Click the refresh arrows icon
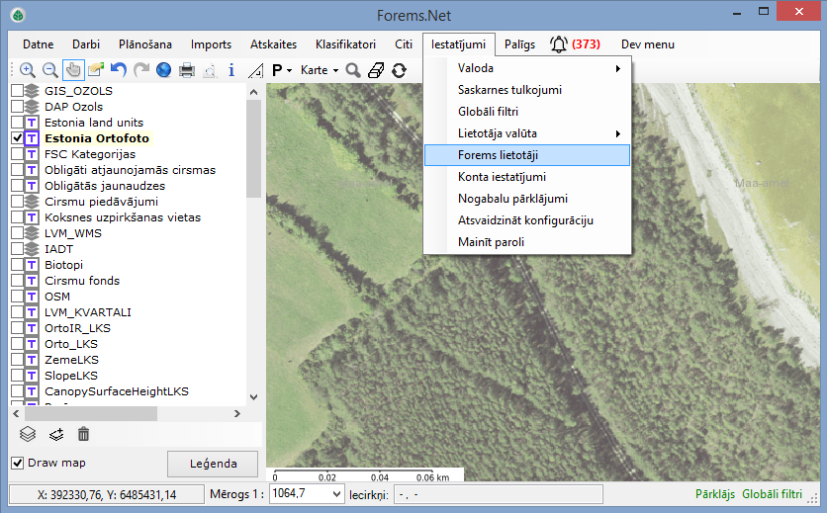827x513 pixels. (399, 70)
